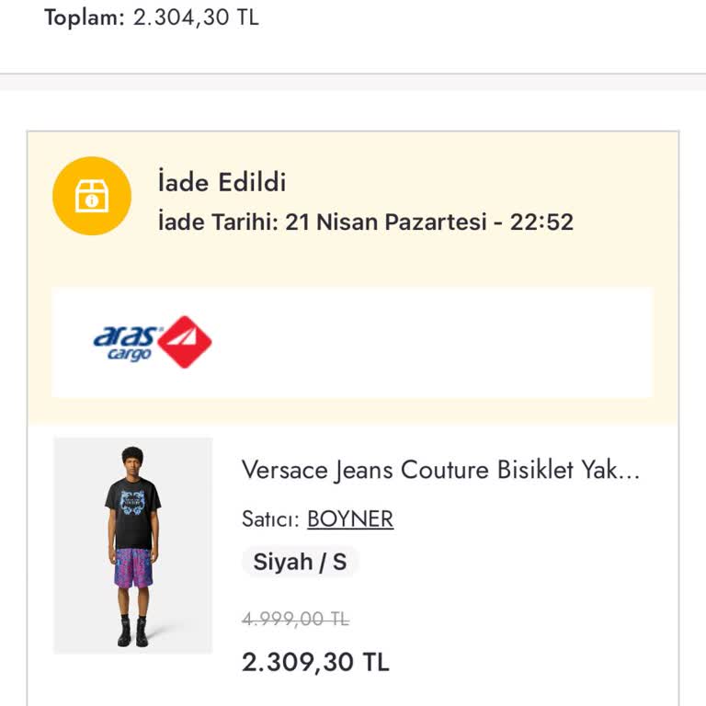Open the BOYNER seller link
This screenshot has width=706, height=706.
click(350, 519)
